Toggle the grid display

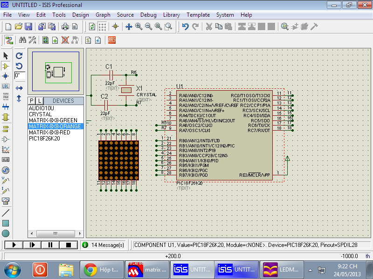[102, 27]
